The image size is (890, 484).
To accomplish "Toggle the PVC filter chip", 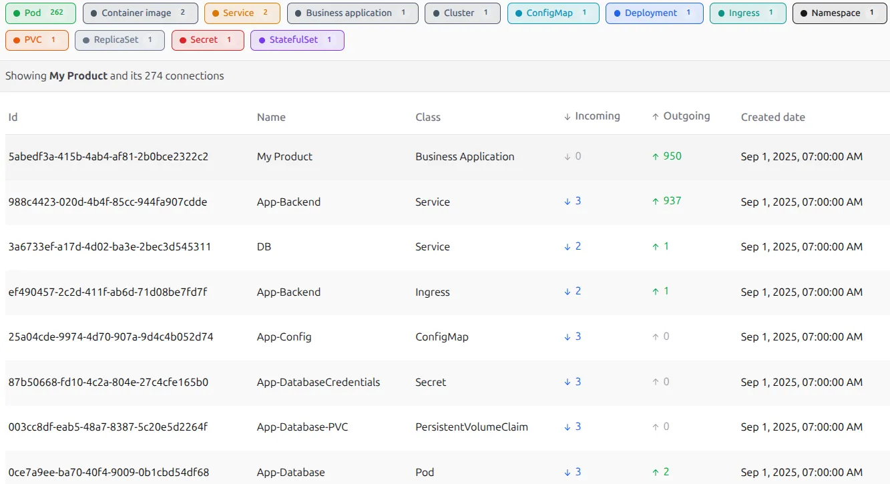I will coord(37,40).
